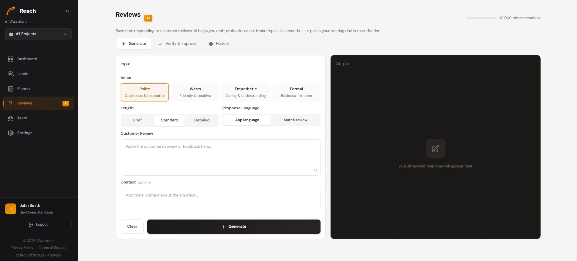Open the Privacy Policy link

(x=22, y=248)
